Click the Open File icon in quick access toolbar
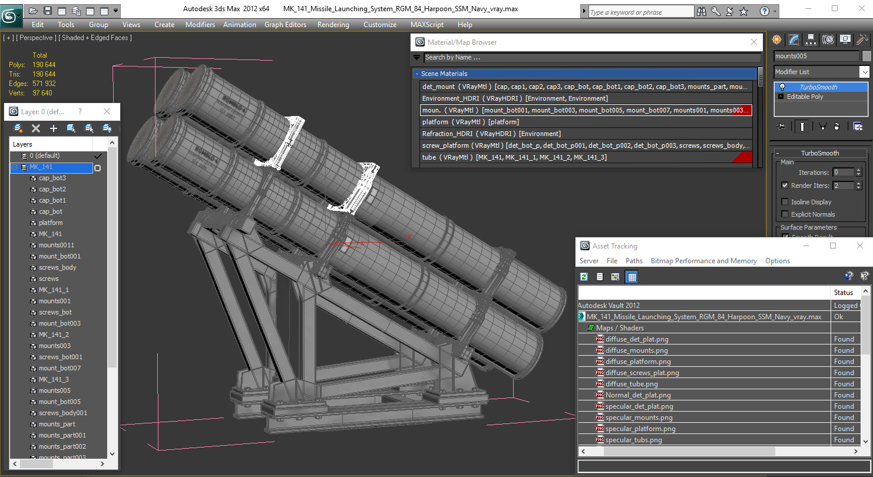The height and width of the screenshot is (477, 873). point(33,11)
